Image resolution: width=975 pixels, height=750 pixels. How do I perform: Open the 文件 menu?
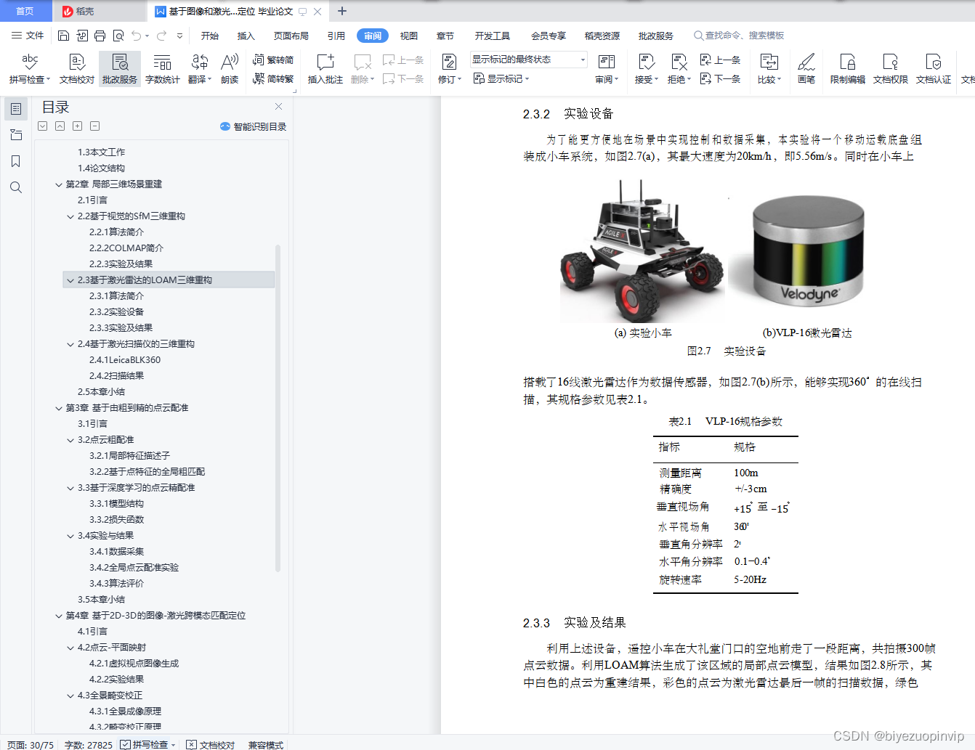coord(28,36)
